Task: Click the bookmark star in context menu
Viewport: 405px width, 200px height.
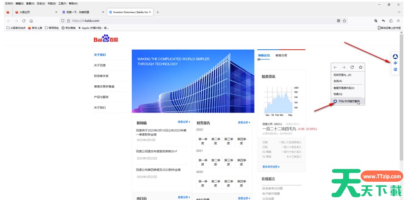Action: pyautogui.click(x=360, y=67)
